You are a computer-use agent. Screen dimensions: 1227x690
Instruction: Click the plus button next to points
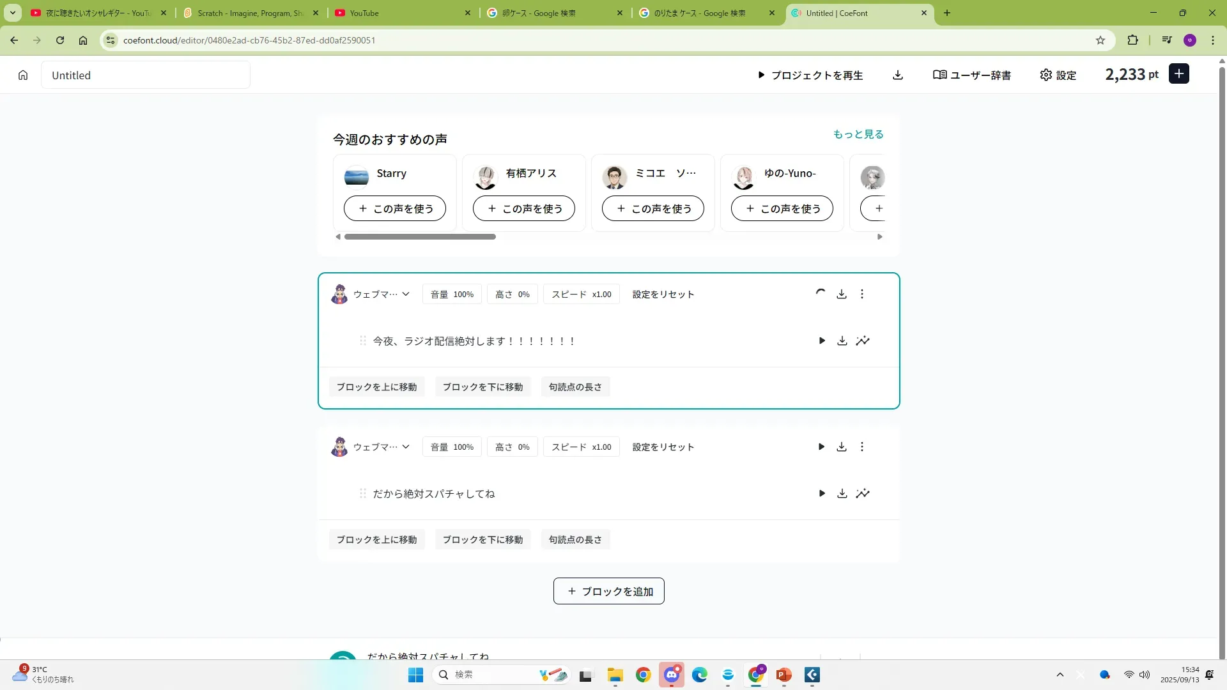click(1179, 74)
